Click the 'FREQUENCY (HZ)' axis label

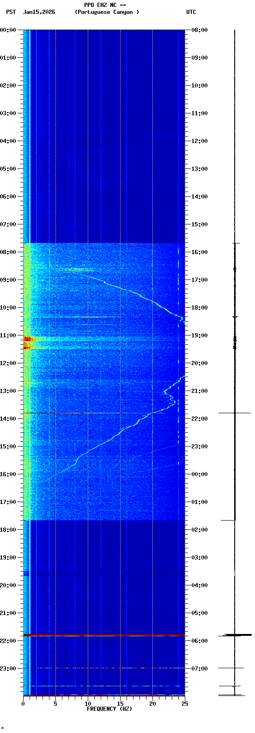coord(109,709)
